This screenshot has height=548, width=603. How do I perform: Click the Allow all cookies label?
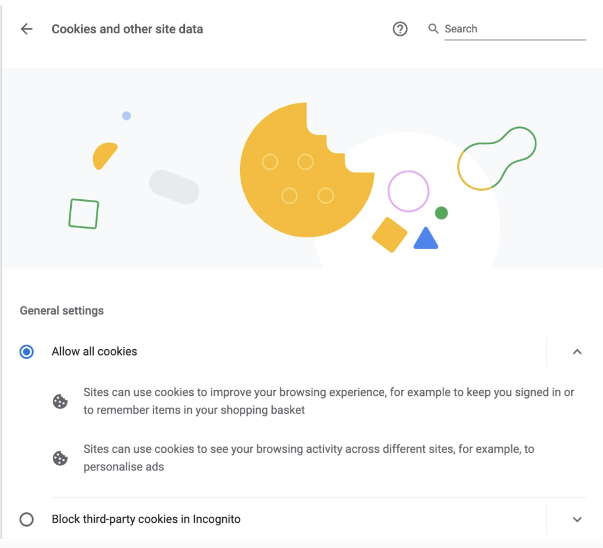point(94,352)
